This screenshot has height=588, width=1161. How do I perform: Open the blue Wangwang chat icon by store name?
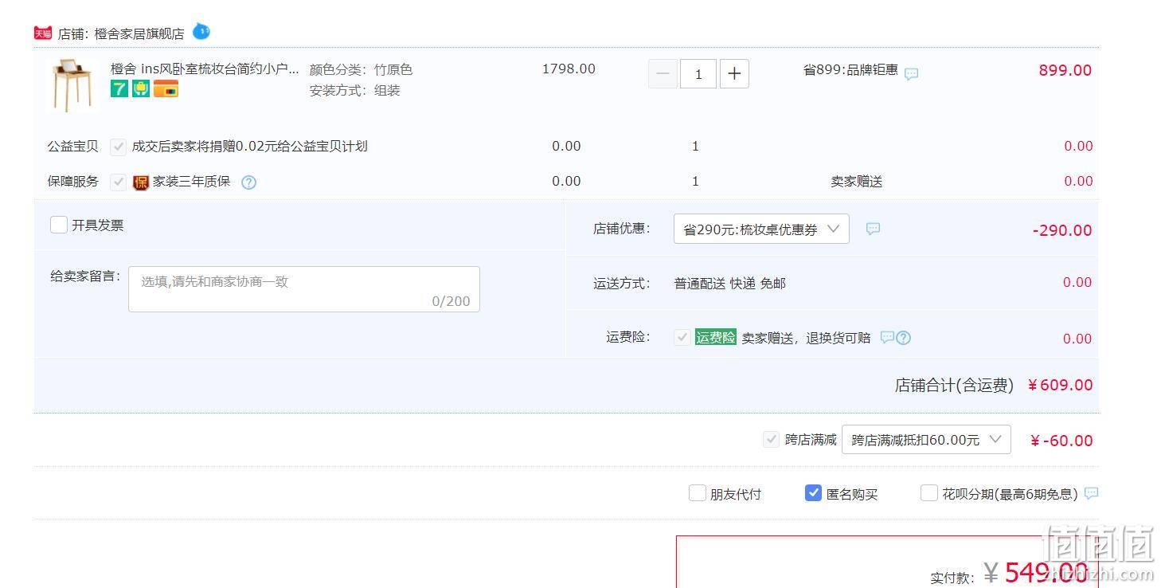pyautogui.click(x=201, y=32)
